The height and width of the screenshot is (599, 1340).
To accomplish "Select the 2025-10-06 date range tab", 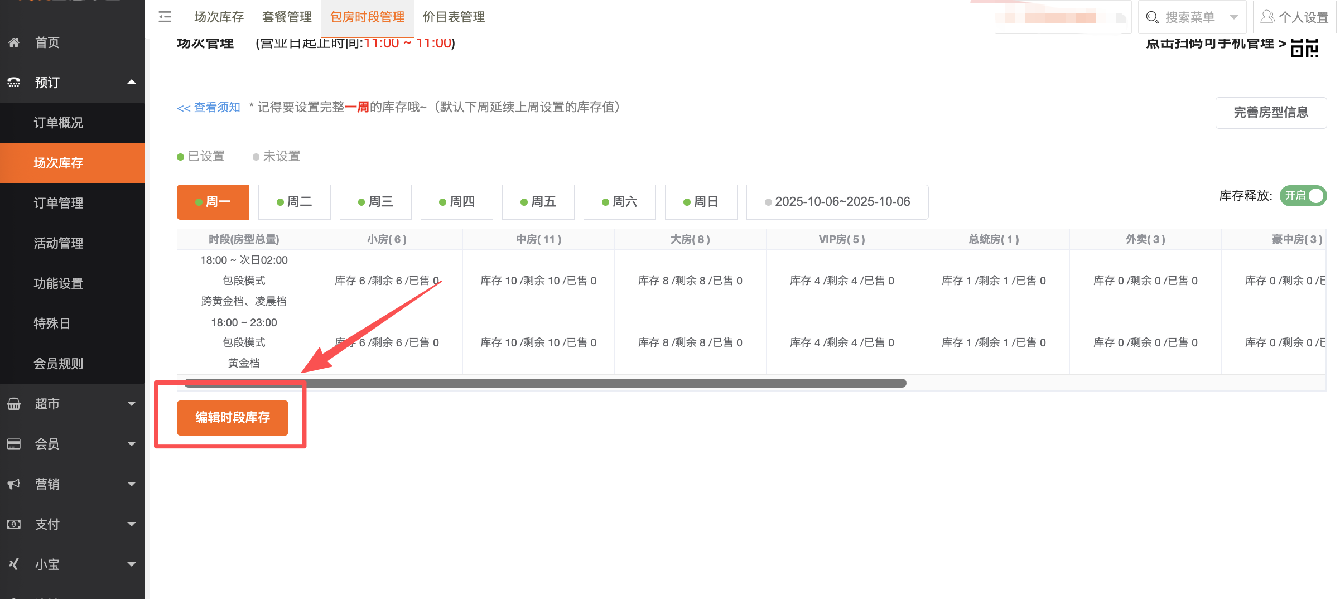I will (837, 202).
